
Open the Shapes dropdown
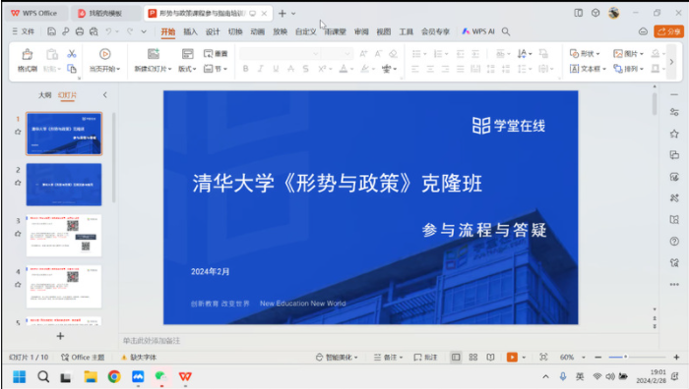(x=585, y=53)
